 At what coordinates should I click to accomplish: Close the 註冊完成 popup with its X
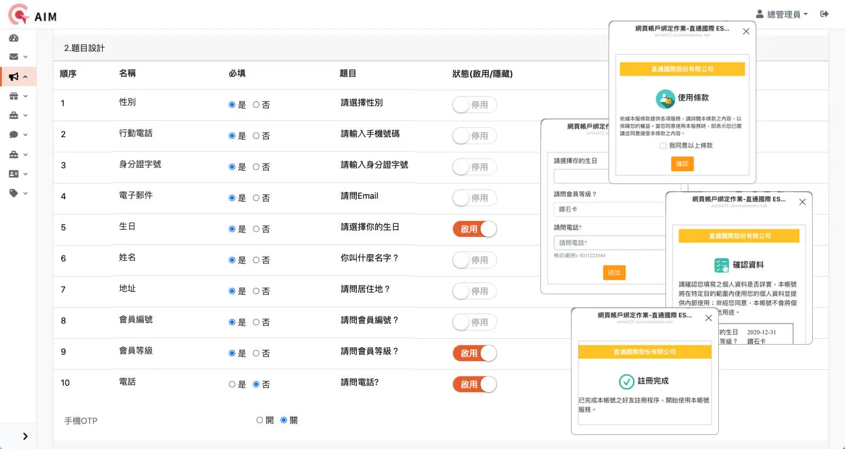[708, 318]
